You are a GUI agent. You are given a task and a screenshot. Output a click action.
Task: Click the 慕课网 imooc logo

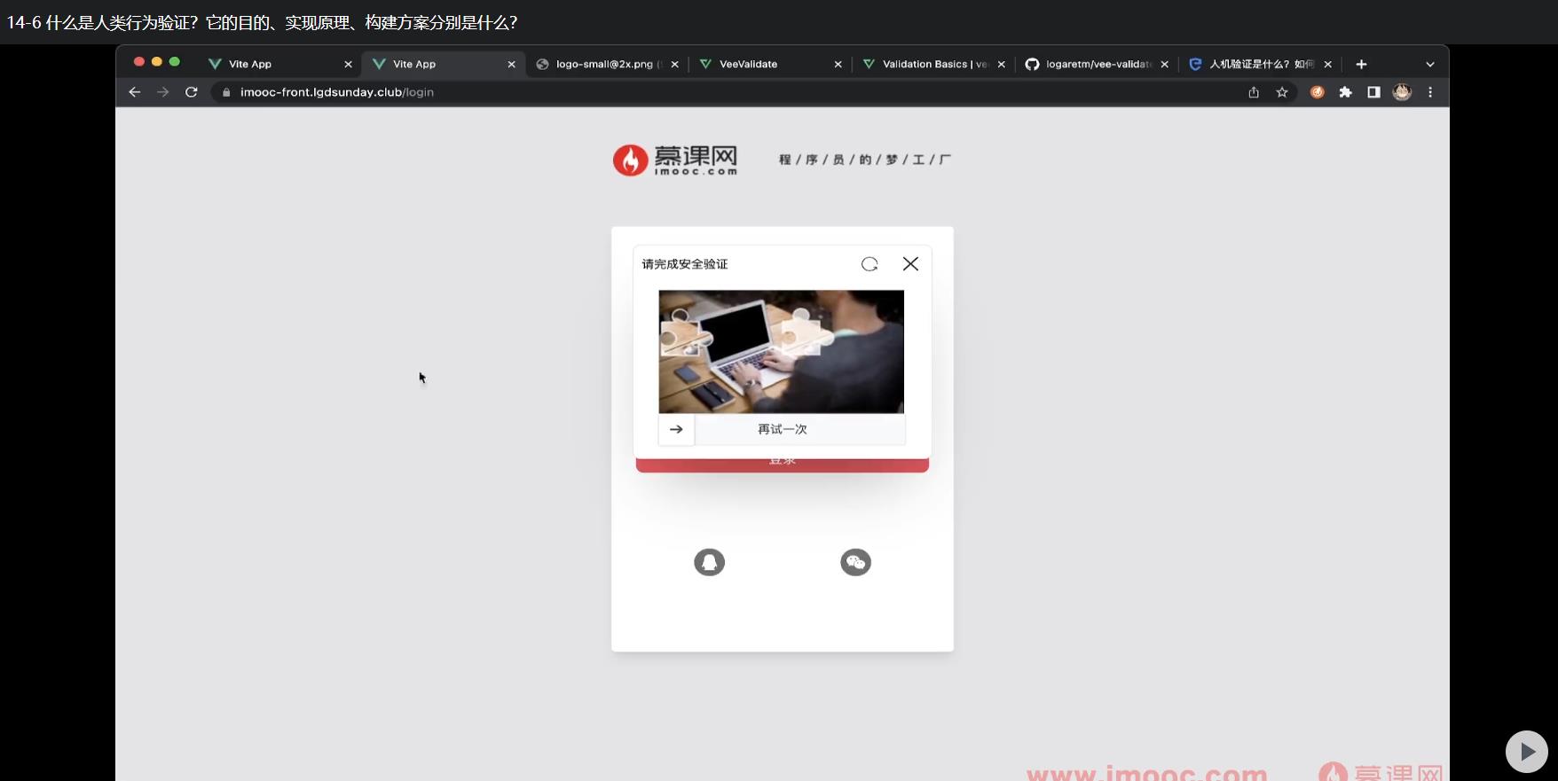tap(675, 160)
